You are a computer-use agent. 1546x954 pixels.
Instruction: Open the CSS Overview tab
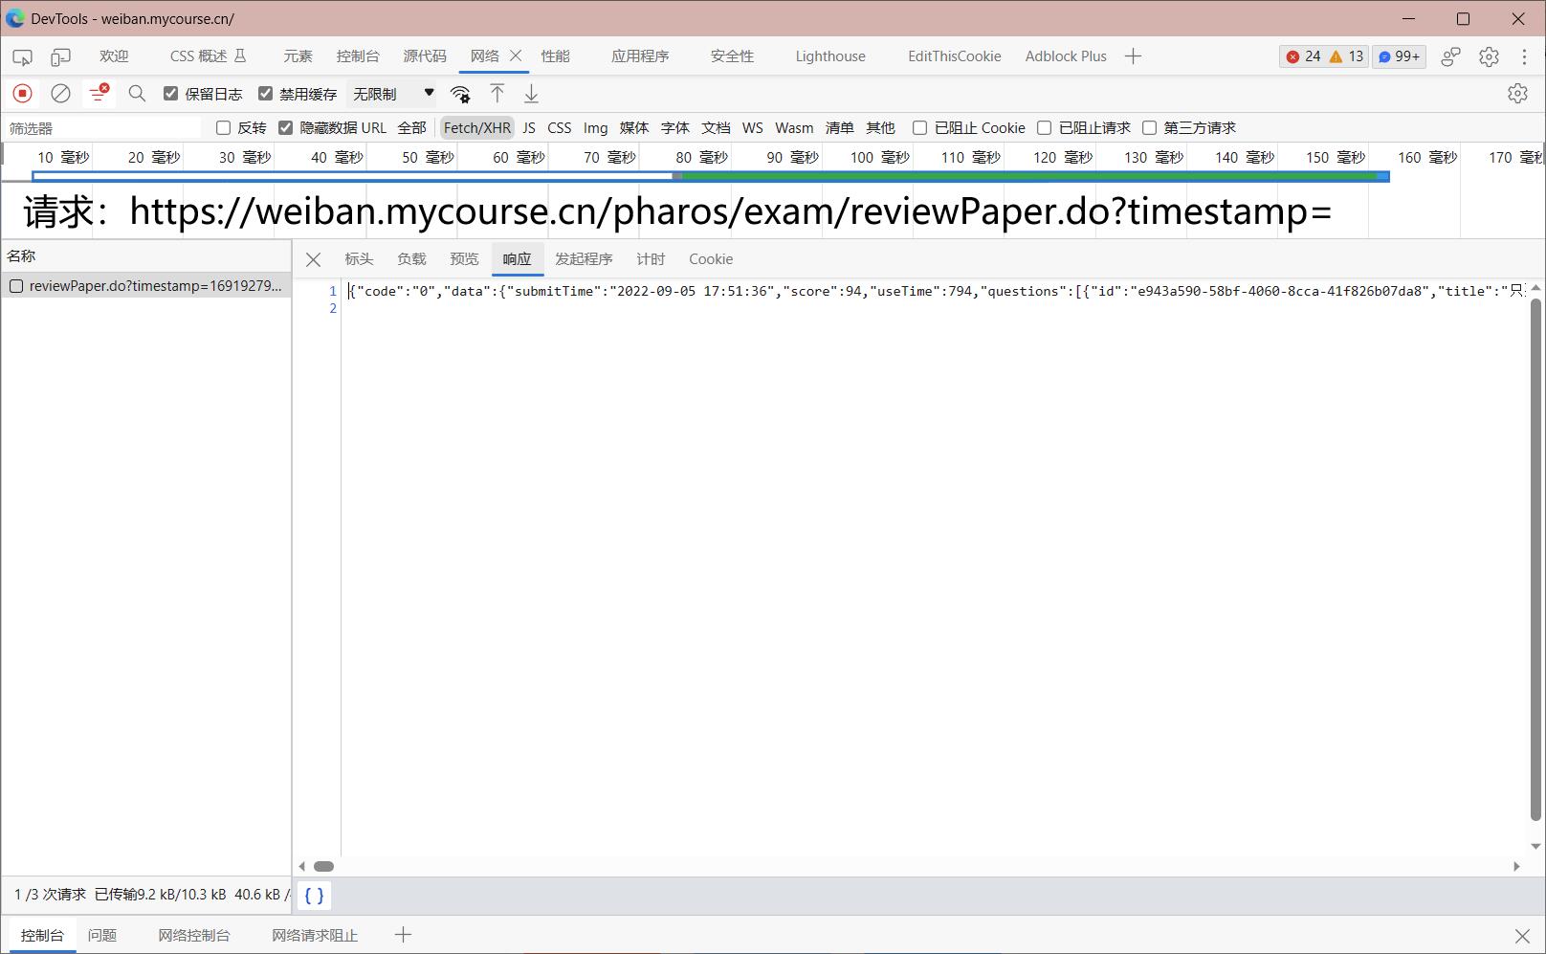(208, 56)
